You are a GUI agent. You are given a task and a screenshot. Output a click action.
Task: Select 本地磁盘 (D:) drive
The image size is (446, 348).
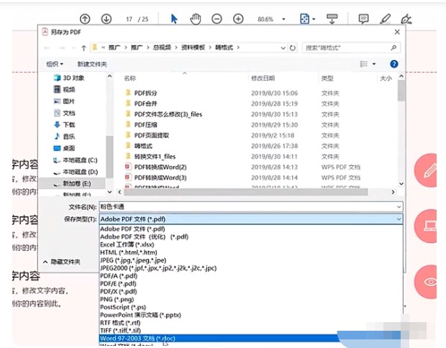[76, 172]
